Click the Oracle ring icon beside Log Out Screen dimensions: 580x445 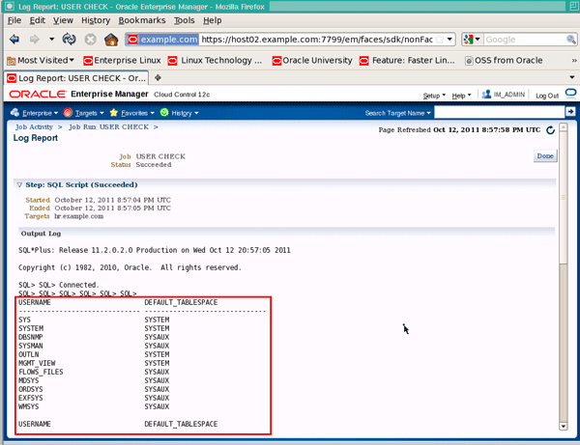click(570, 93)
